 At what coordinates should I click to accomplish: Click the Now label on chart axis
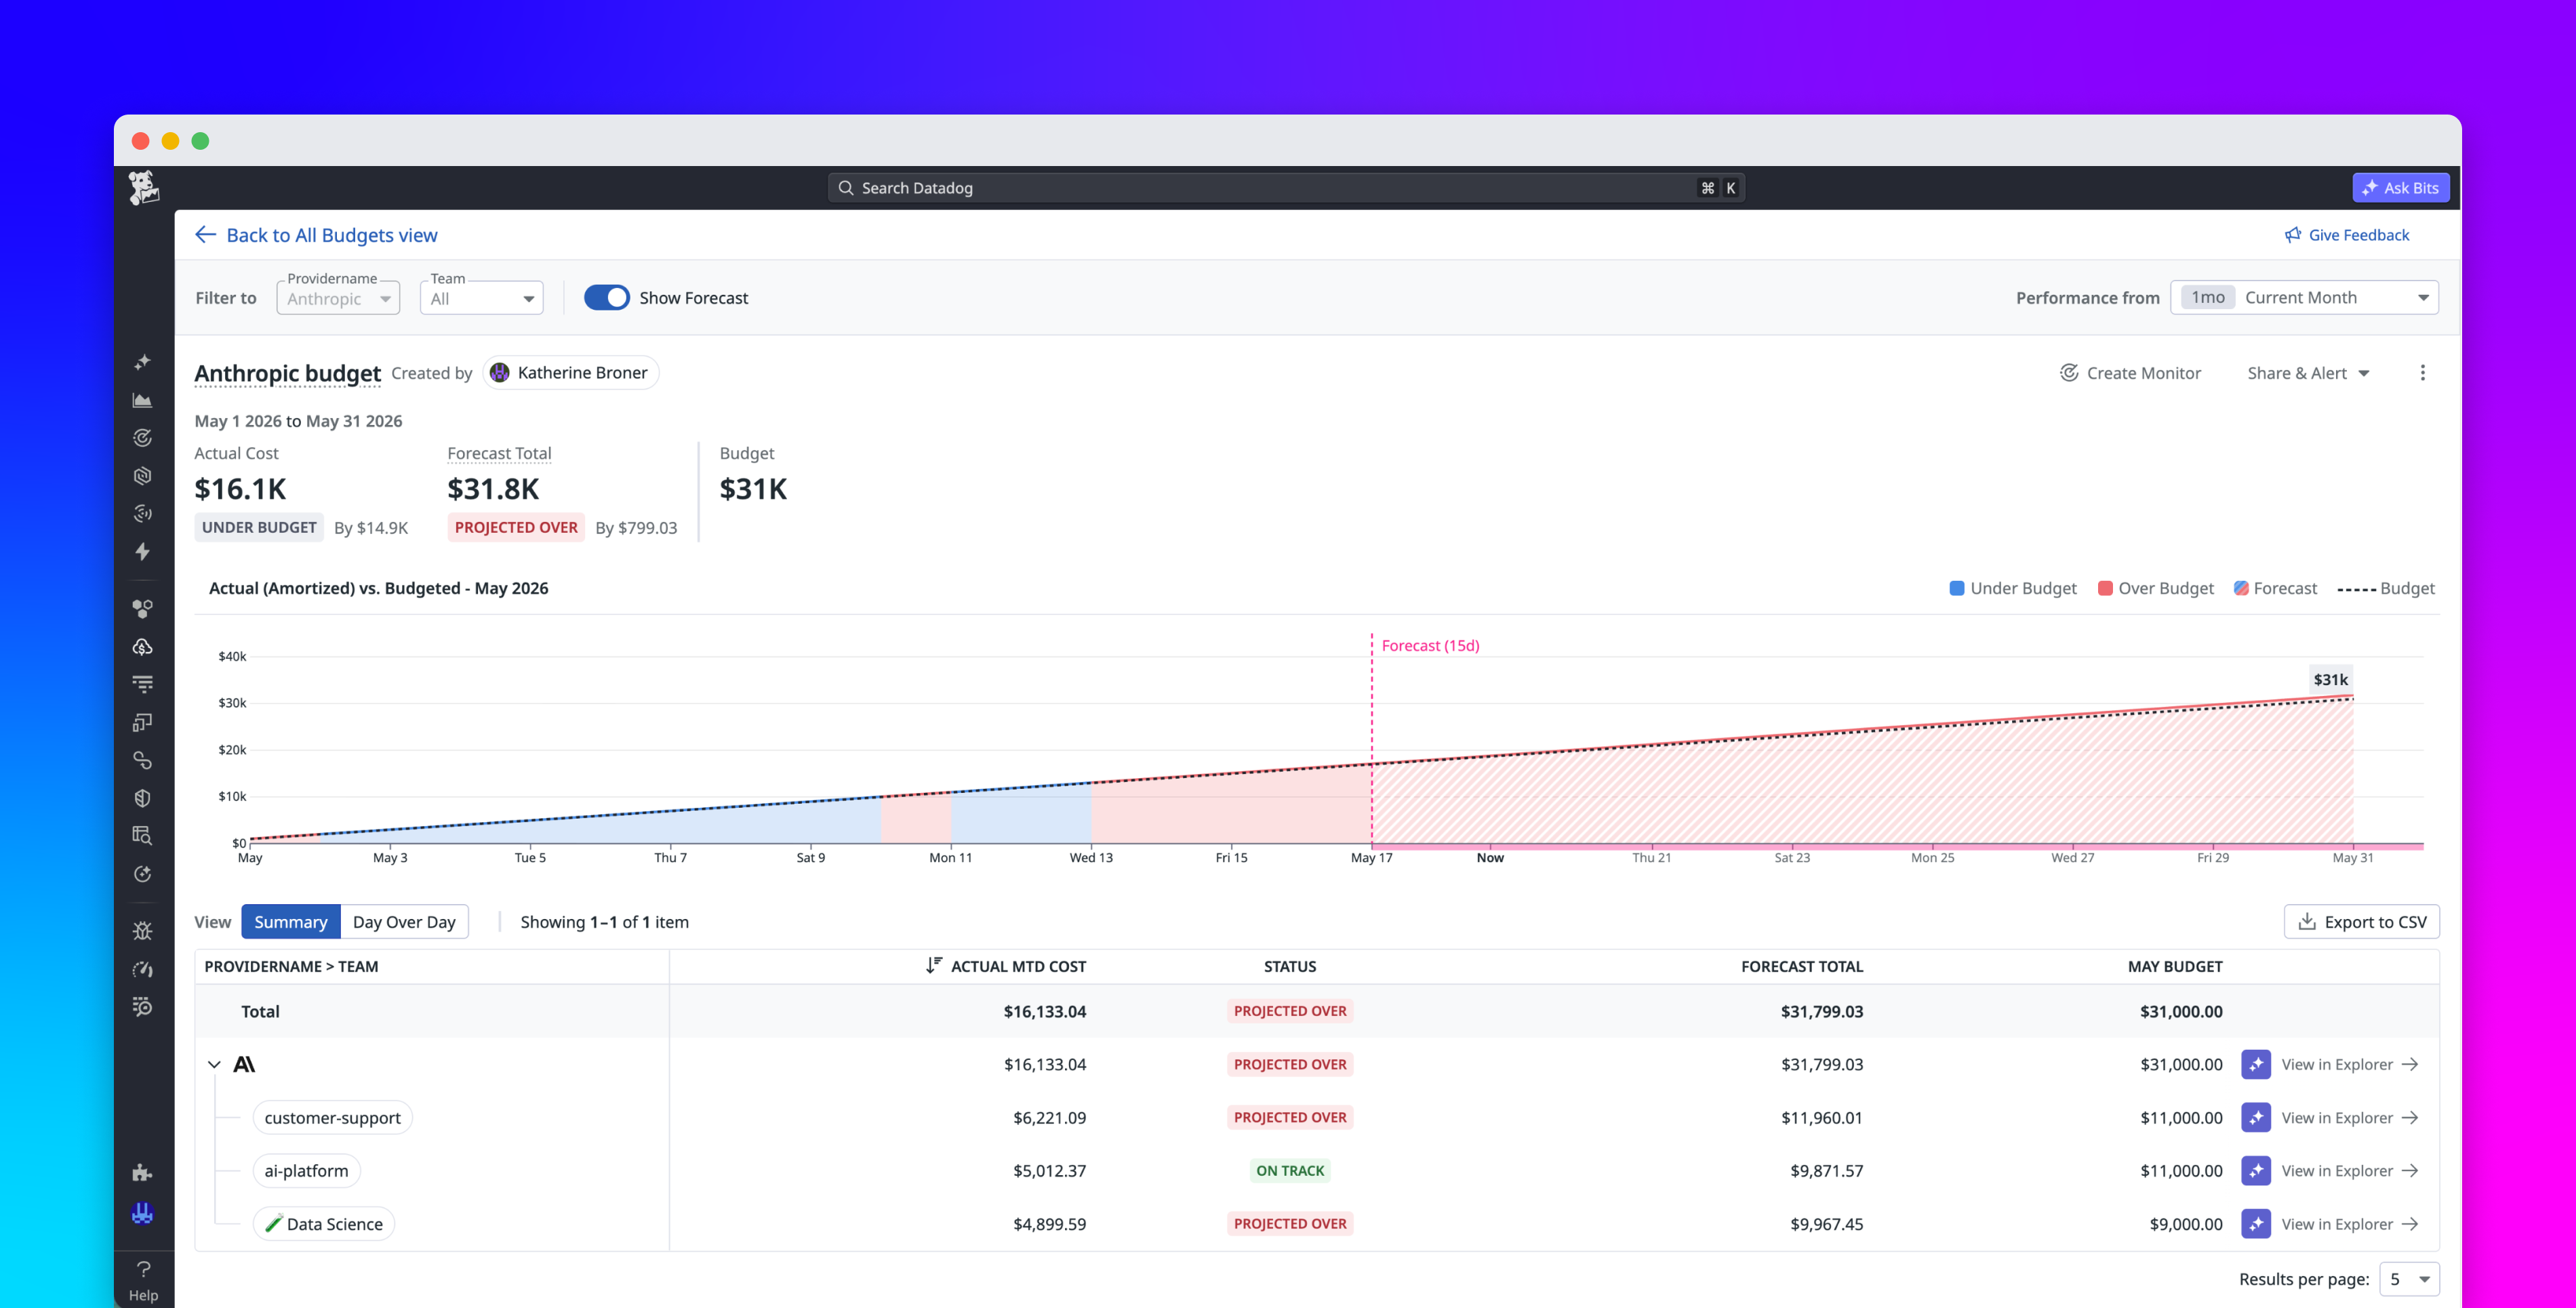pyautogui.click(x=1490, y=857)
